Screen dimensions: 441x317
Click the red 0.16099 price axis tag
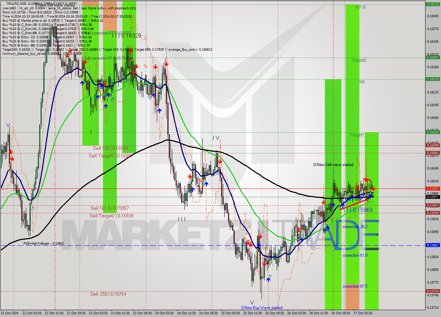click(x=433, y=145)
